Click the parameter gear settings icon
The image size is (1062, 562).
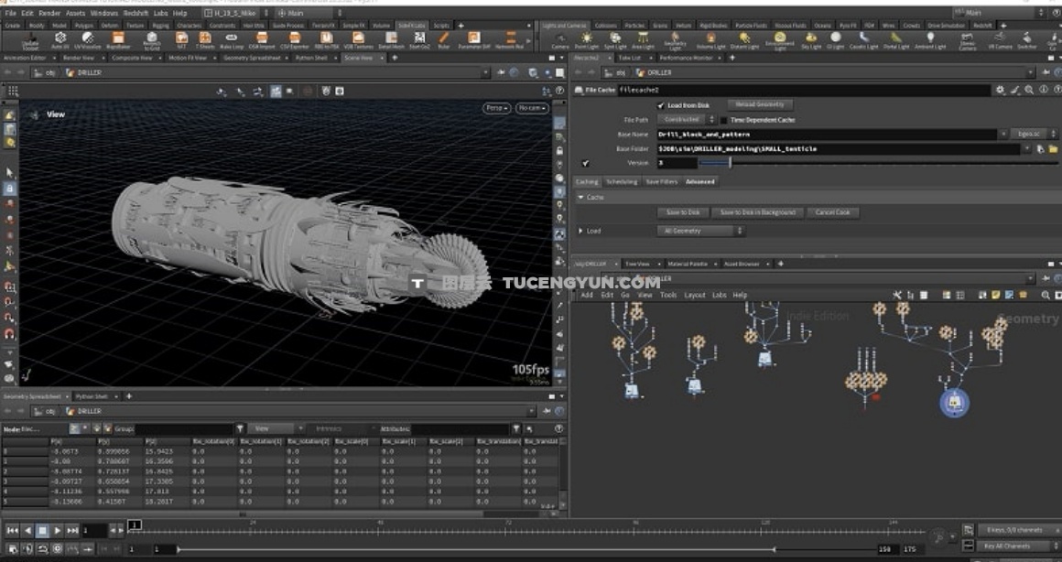pyautogui.click(x=1000, y=90)
